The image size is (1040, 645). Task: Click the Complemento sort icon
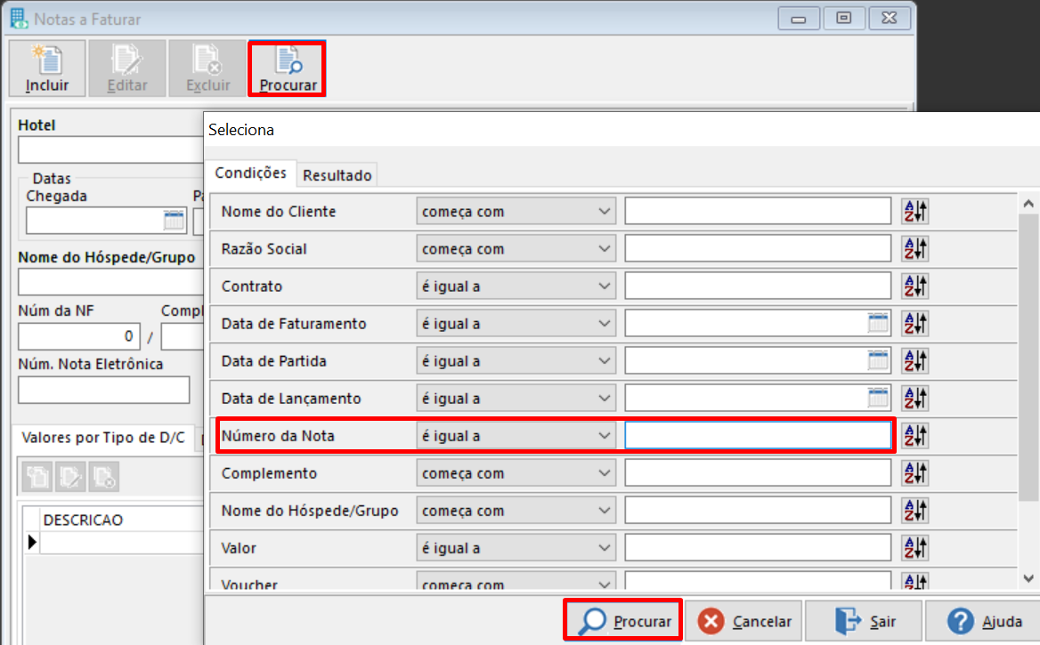tap(914, 473)
